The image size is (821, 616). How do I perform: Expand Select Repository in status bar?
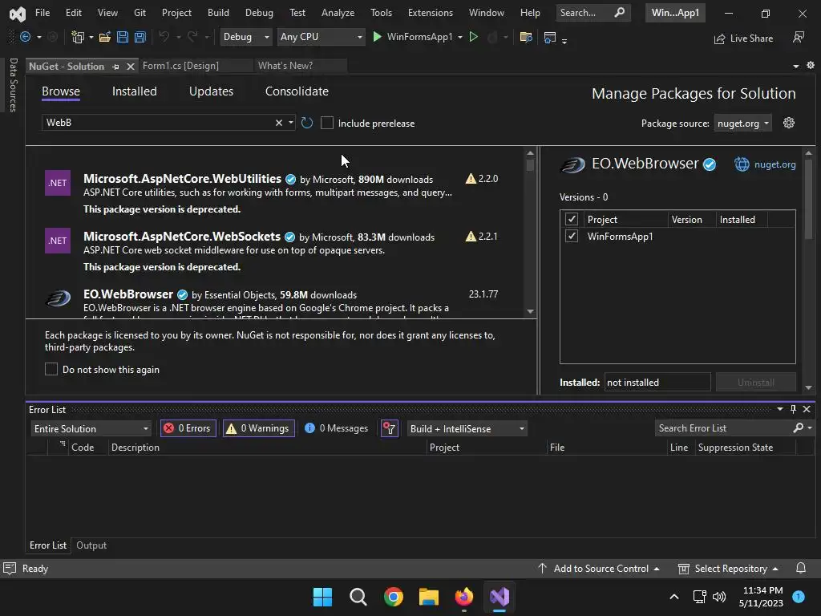point(728,569)
